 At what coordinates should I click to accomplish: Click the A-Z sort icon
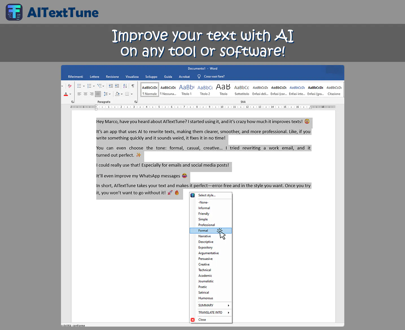coord(125,86)
